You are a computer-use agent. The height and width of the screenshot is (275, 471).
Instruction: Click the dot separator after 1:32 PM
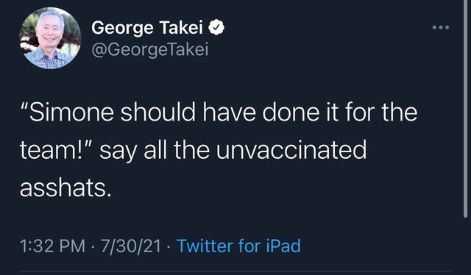click(x=93, y=247)
